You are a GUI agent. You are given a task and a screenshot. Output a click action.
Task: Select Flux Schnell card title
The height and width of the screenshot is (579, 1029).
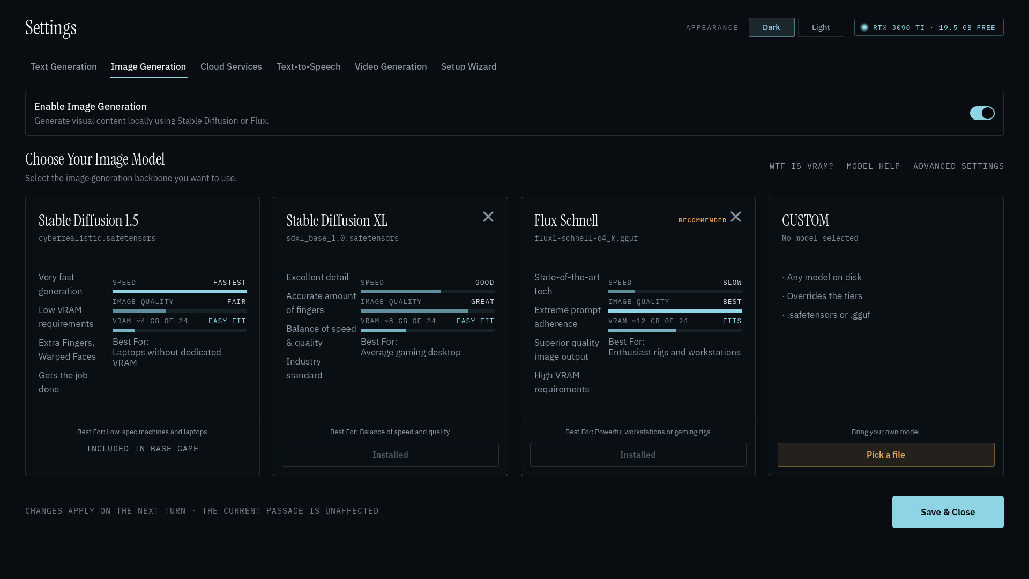(x=566, y=220)
